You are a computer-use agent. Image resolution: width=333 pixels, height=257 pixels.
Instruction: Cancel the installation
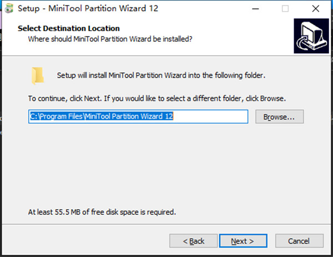(x=299, y=241)
